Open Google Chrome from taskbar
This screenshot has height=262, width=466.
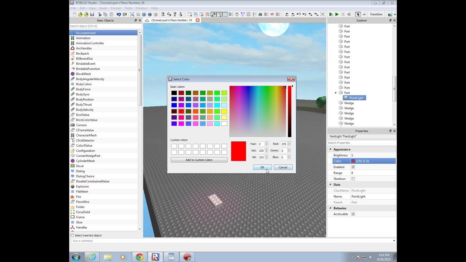pos(139,257)
